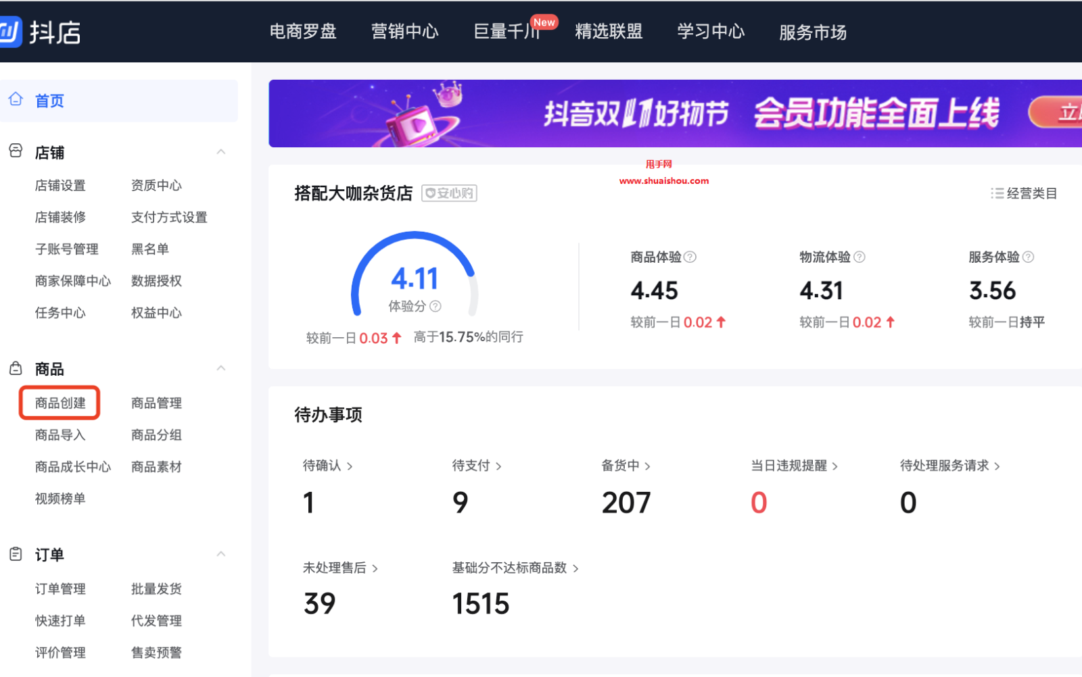Click the help icon next to 体验分
The width and height of the screenshot is (1082, 677).
coord(436,306)
